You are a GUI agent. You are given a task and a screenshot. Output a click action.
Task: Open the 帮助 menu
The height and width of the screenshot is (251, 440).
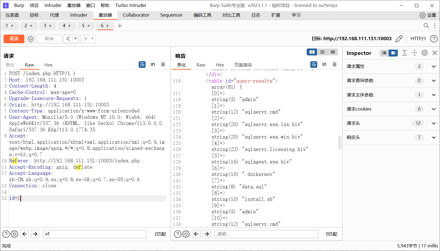click(x=105, y=5)
